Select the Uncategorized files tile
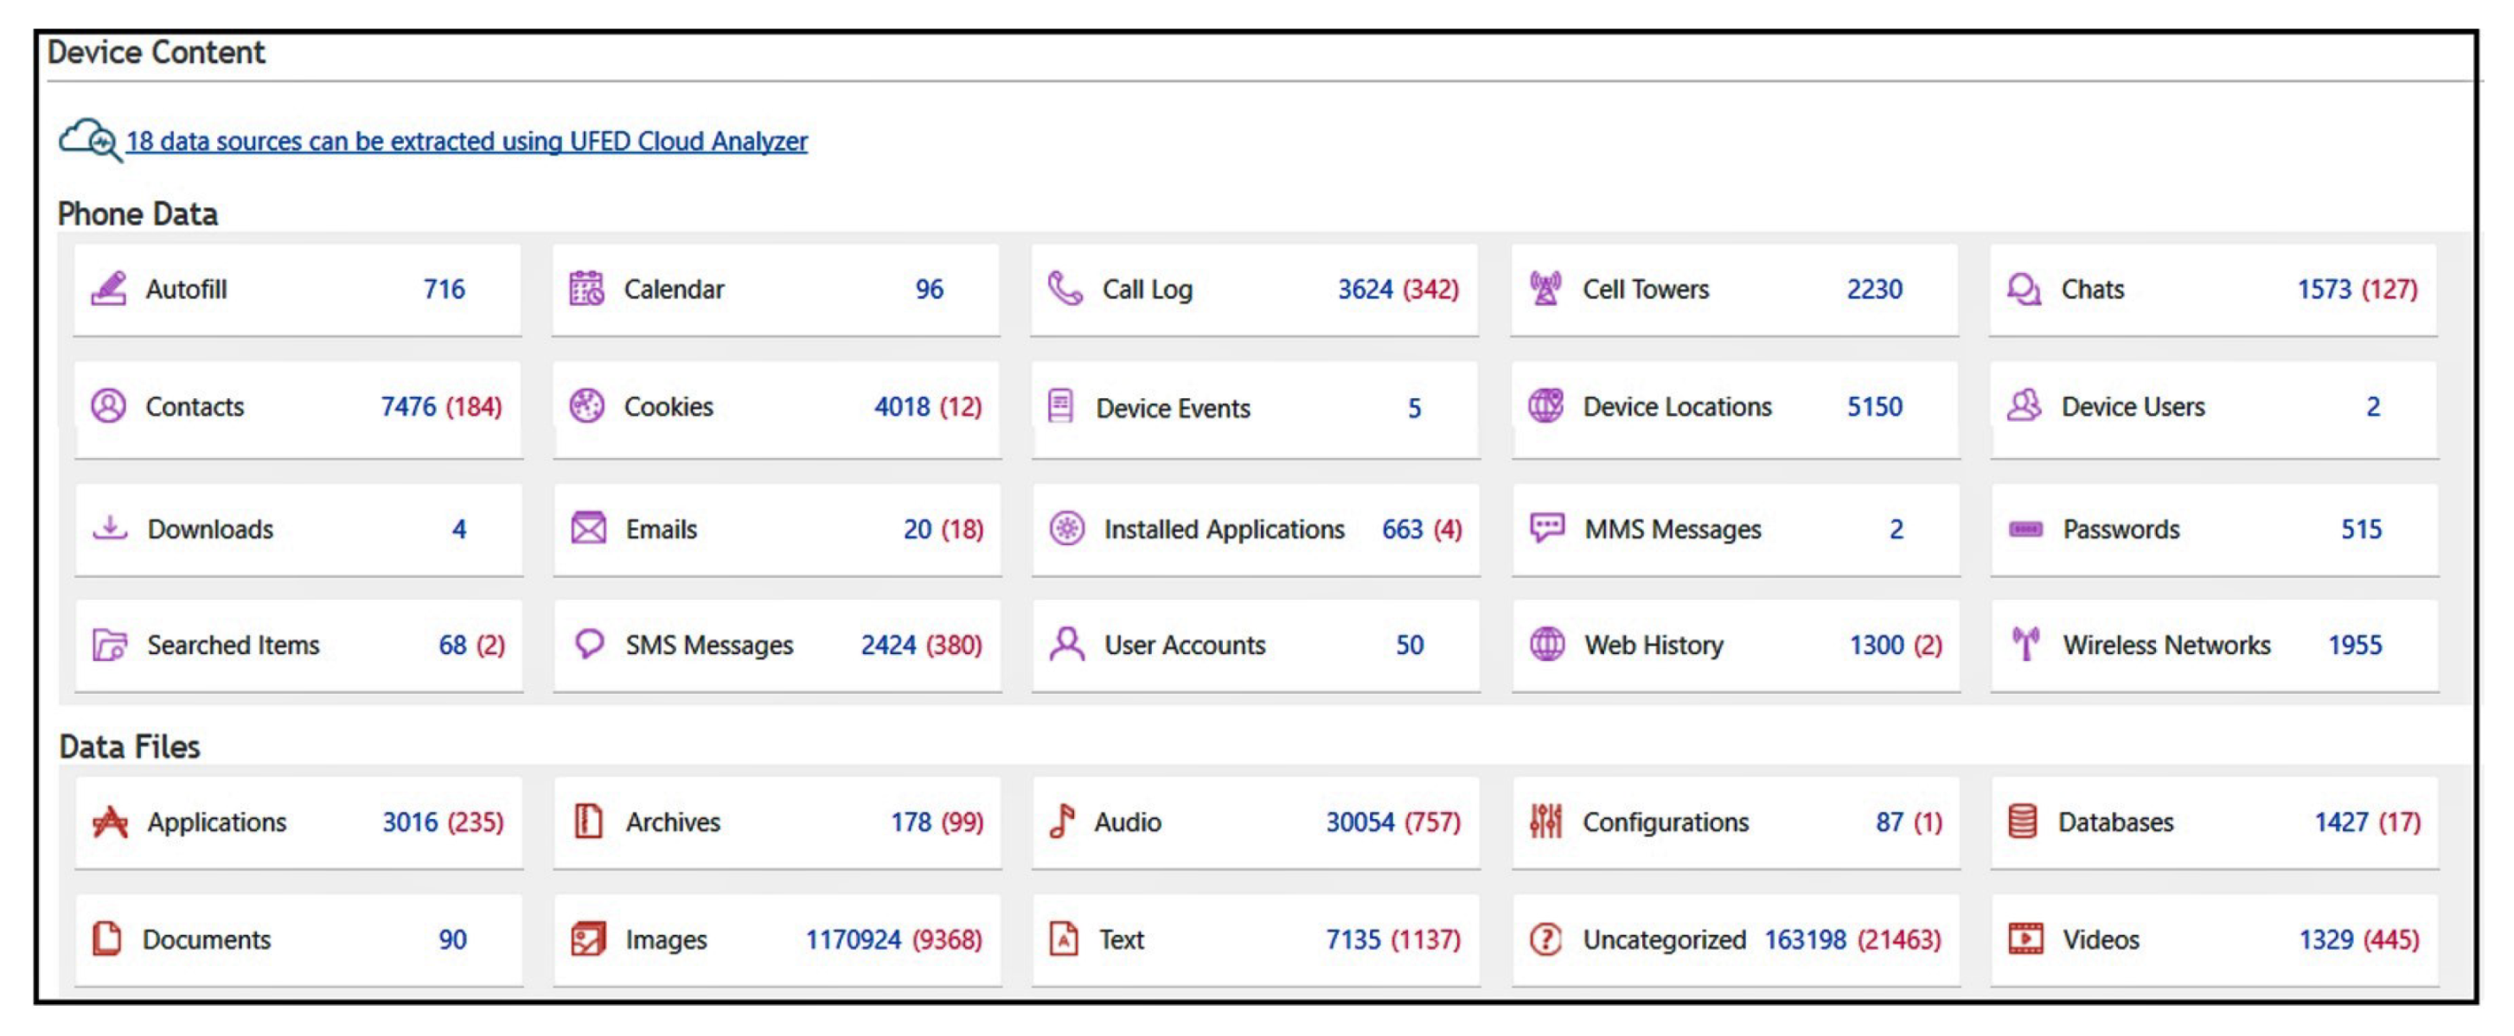 1735,940
